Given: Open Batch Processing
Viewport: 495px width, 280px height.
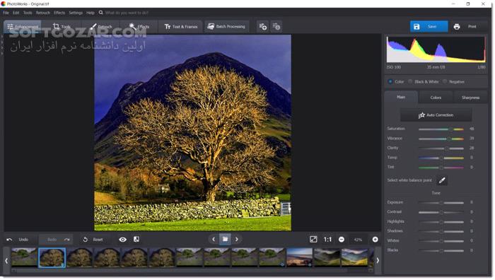Looking at the screenshot, I should [226, 27].
